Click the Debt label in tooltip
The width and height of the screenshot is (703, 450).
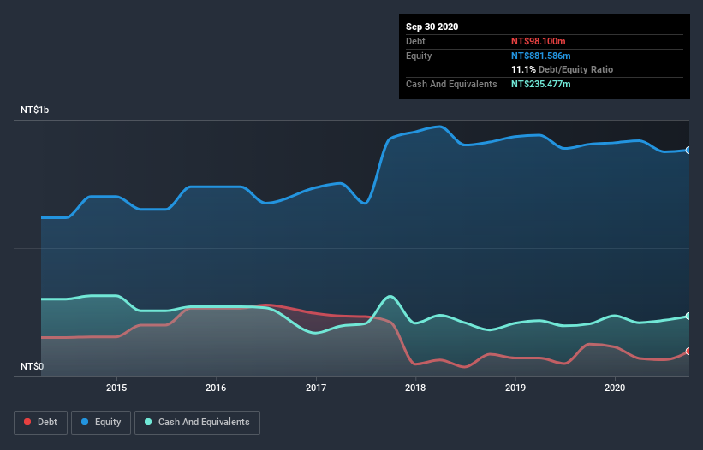(x=415, y=41)
